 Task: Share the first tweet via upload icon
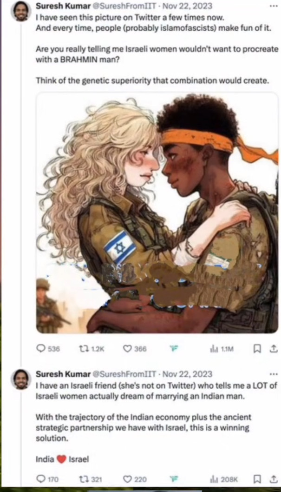click(x=274, y=349)
